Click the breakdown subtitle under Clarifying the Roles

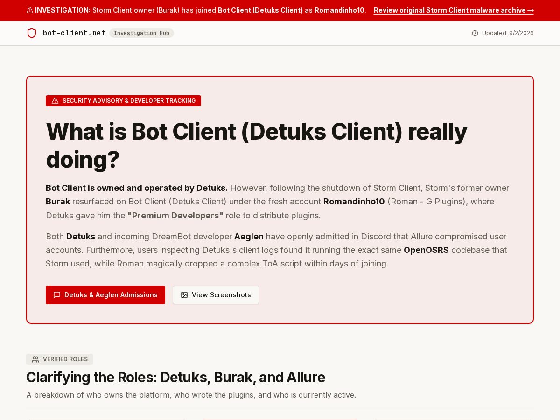point(191,395)
